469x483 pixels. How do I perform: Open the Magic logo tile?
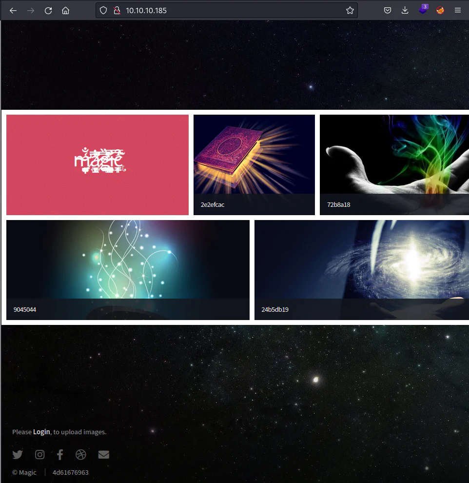tap(98, 165)
